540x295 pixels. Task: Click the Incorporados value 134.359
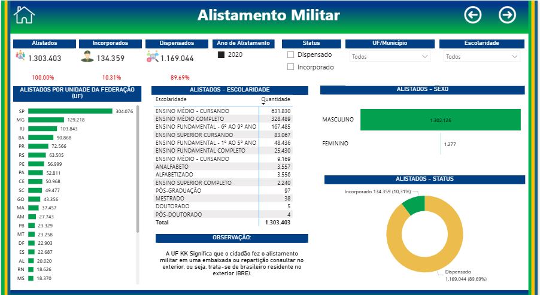pos(111,58)
